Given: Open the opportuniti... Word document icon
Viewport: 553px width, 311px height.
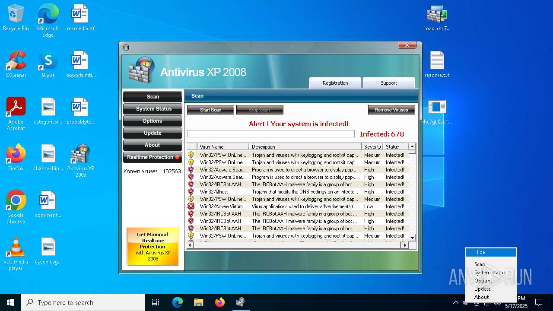Looking at the screenshot, I should click(x=80, y=64).
